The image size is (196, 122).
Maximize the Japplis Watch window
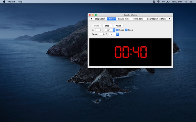[96, 15]
